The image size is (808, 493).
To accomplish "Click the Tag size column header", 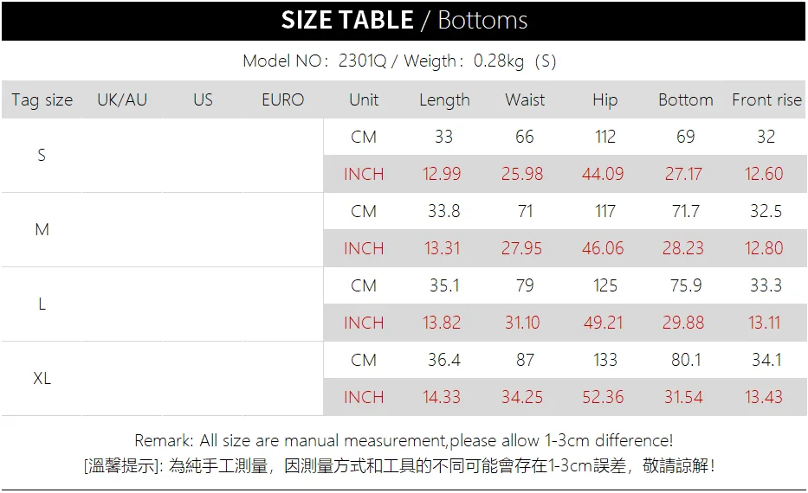I will (42, 100).
